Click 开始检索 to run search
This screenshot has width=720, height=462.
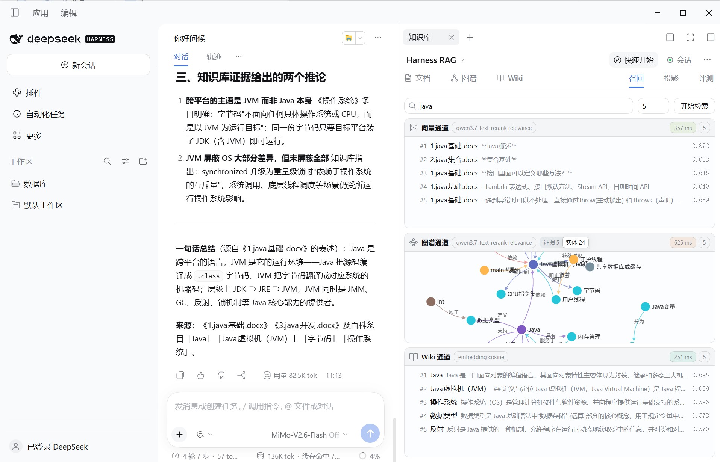click(x=694, y=106)
